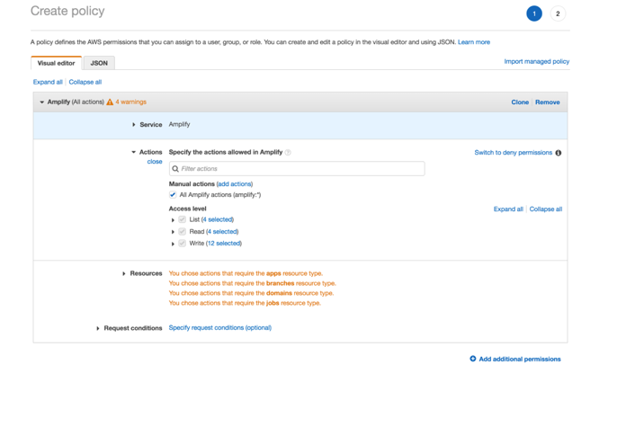The height and width of the screenshot is (436, 635).
Task: Switch to the JSON tab
Action: tap(99, 63)
